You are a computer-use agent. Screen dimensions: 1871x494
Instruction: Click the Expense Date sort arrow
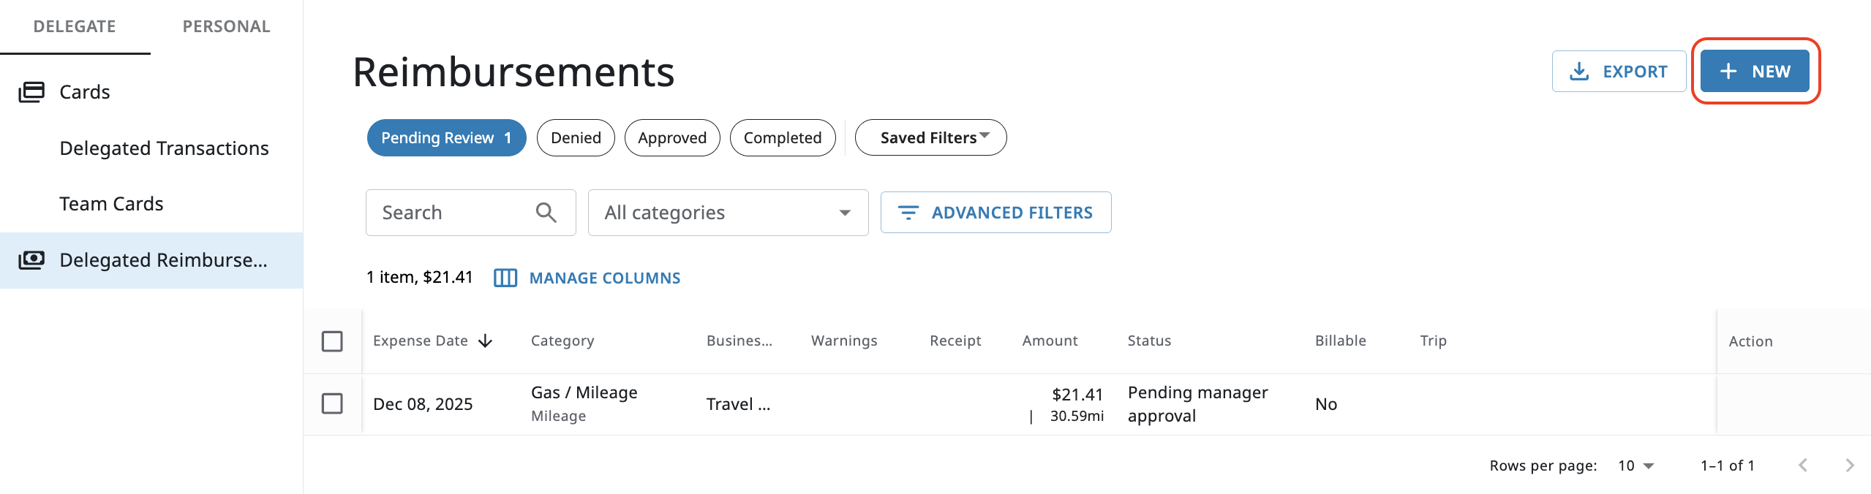[x=486, y=341]
